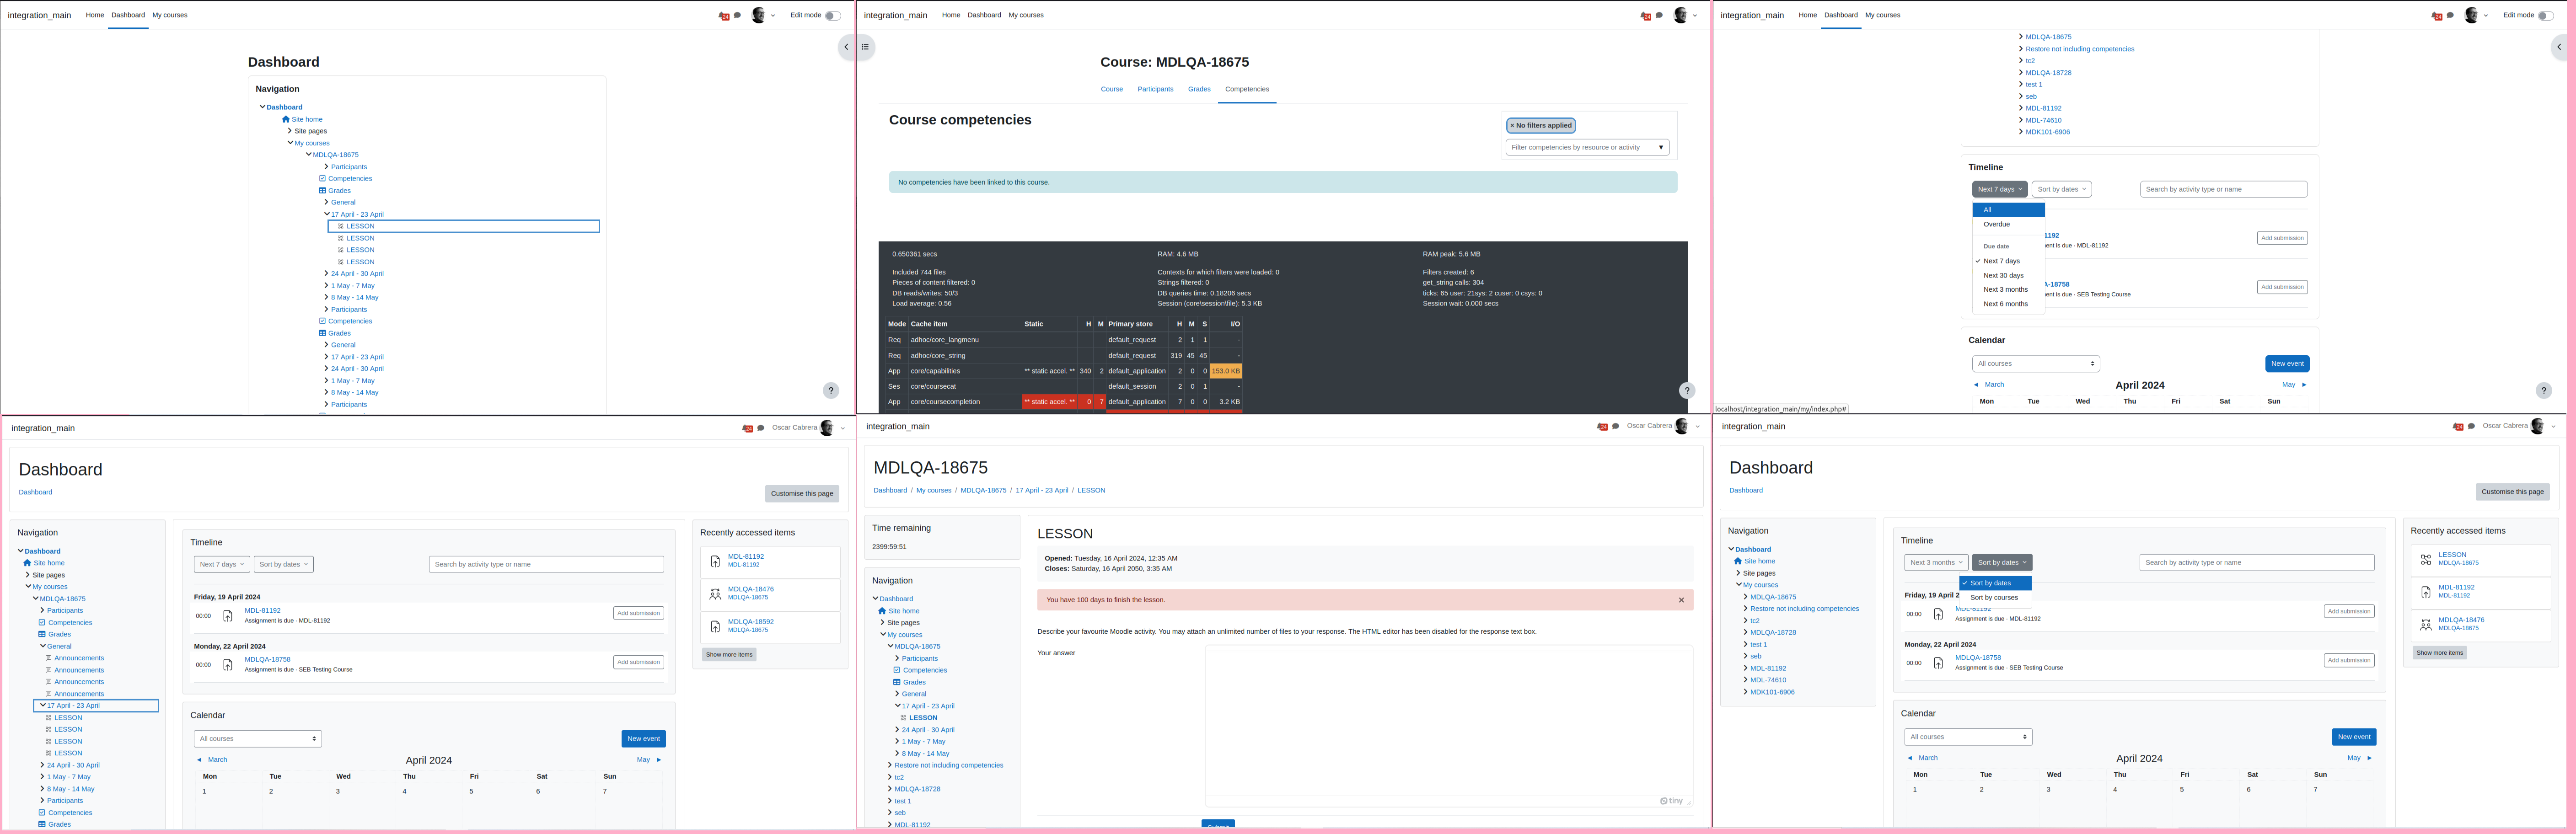Open Course tab in competencies panel
This screenshot has width=2576, height=834.
(x=1112, y=89)
